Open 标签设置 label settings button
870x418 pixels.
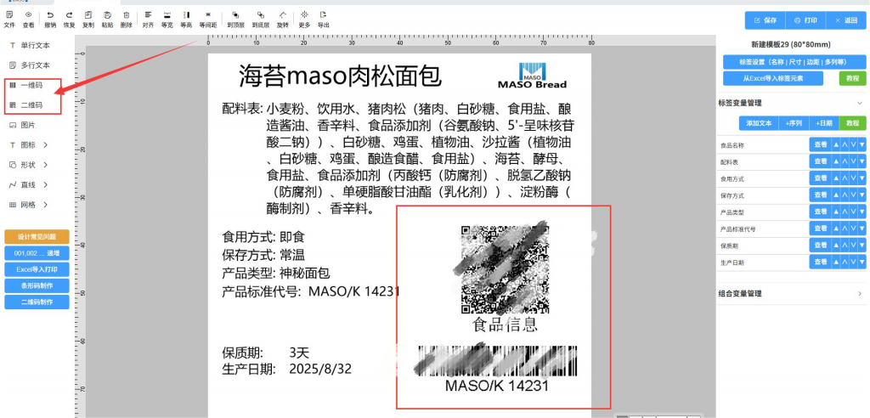coord(794,62)
